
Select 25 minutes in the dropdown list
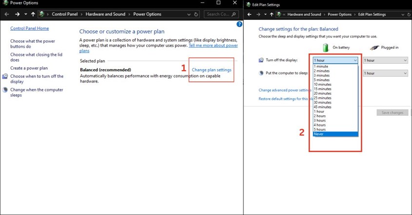pos(335,98)
